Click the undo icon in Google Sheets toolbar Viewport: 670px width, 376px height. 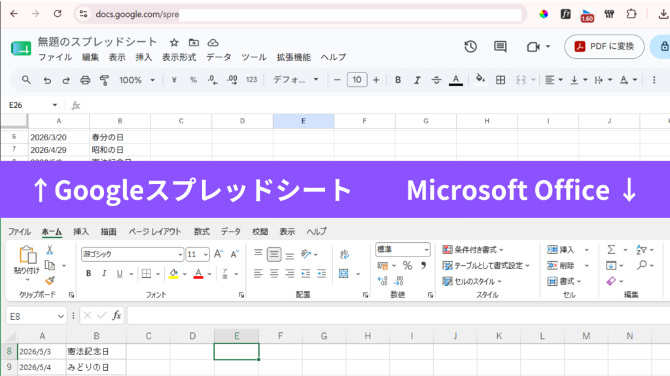click(47, 80)
